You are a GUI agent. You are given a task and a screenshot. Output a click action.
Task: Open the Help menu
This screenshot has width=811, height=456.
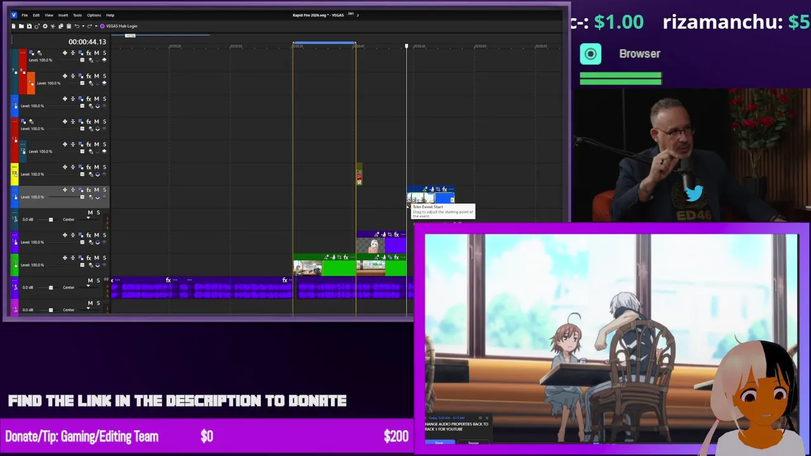pyautogui.click(x=110, y=15)
